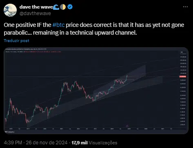Click the USD label atop price axis

[182, 52]
